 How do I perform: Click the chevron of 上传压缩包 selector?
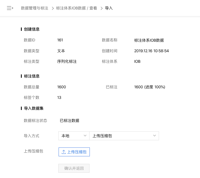point(155,136)
